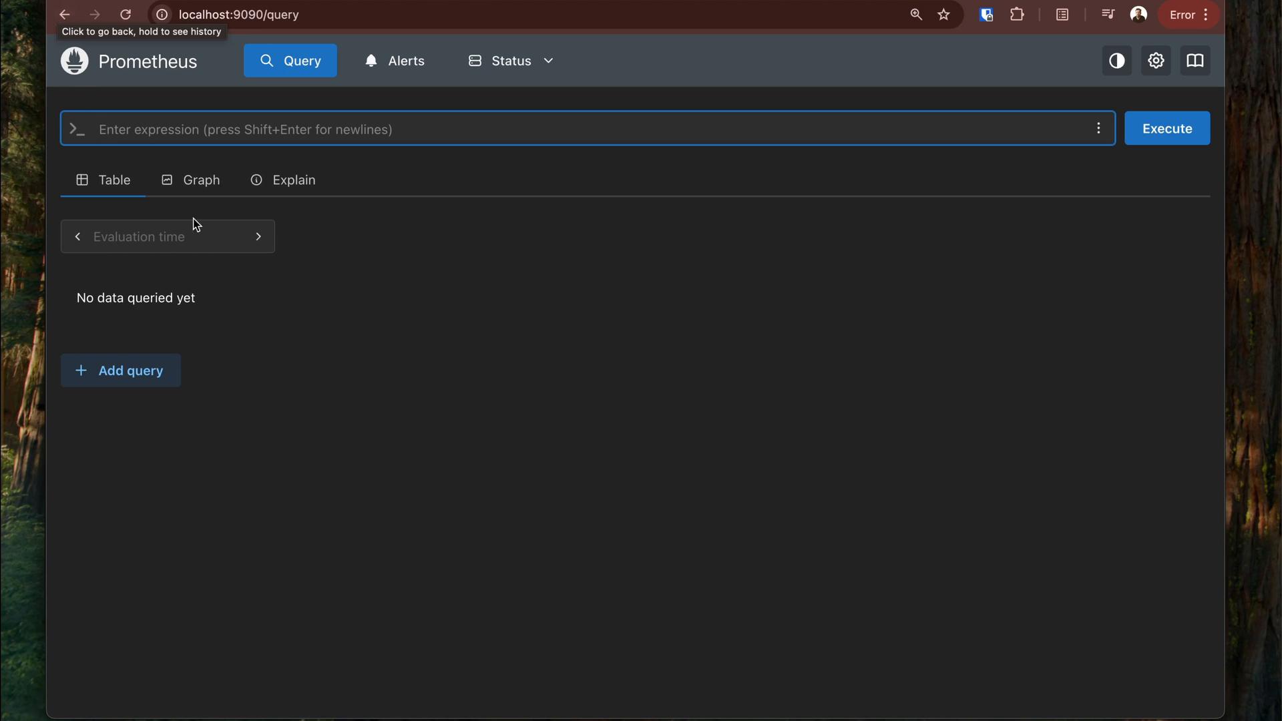Step evaluation time forward
This screenshot has width=1282, height=721.
(x=258, y=237)
